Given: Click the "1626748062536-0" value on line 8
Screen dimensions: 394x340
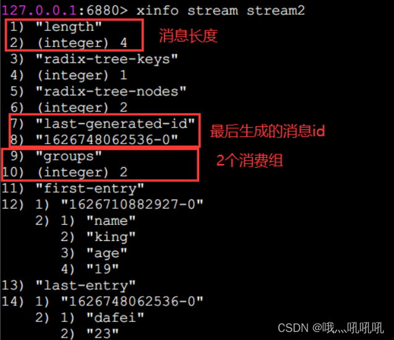Looking at the screenshot, I should click(107, 140).
